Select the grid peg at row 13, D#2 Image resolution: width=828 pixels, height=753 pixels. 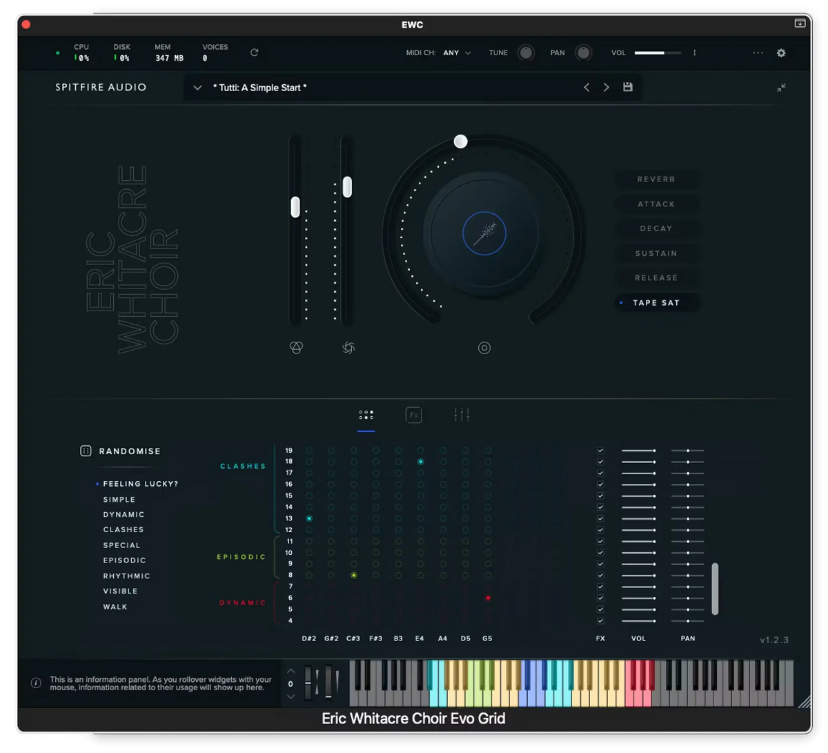309,518
